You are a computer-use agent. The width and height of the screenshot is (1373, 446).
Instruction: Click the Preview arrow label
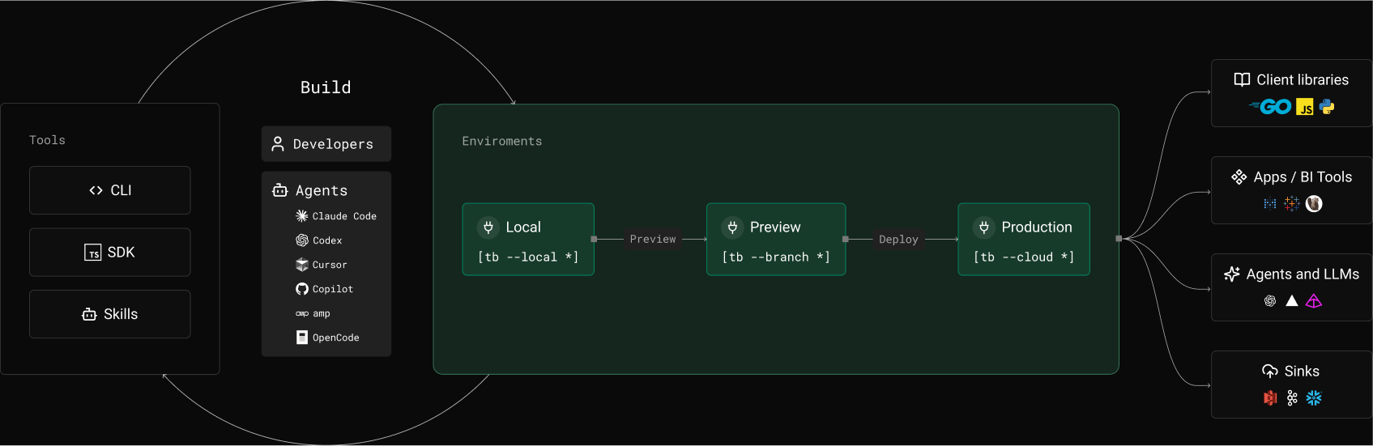click(x=653, y=240)
